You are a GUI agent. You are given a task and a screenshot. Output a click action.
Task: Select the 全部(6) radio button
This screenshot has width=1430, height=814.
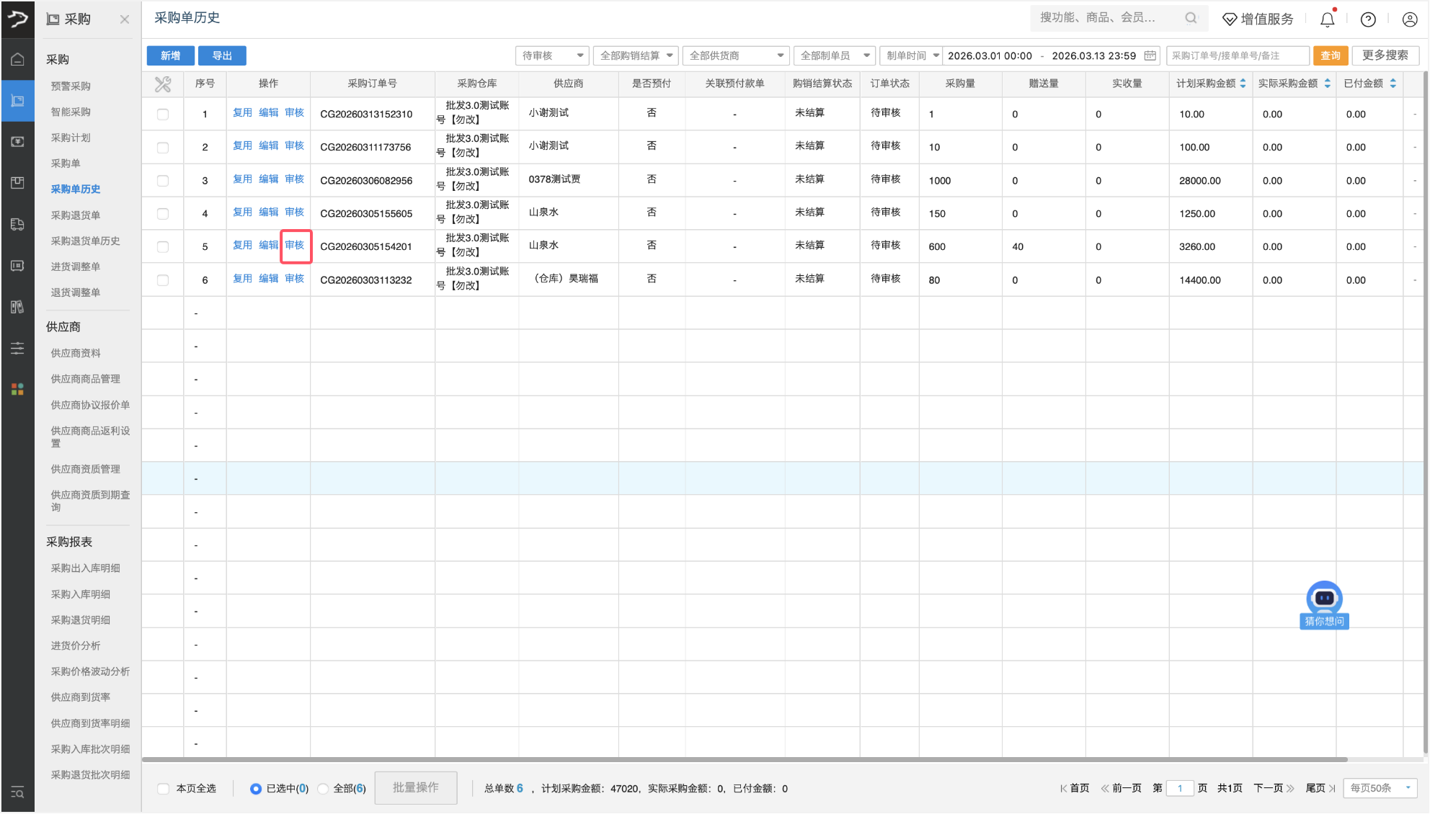tap(324, 788)
